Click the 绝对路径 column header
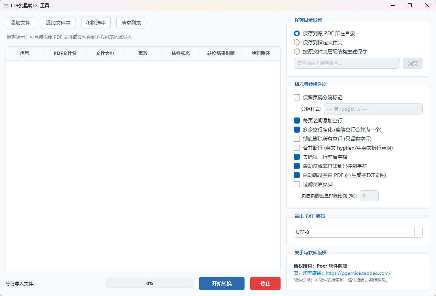 click(x=261, y=53)
